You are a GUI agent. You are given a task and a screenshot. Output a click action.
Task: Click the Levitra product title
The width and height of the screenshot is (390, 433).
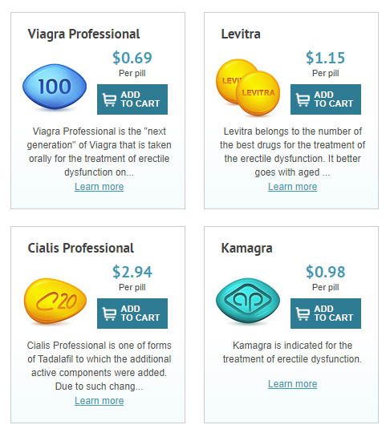click(x=241, y=34)
